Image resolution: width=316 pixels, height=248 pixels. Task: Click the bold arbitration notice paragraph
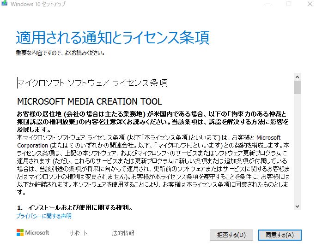pyautogui.click(x=153, y=122)
